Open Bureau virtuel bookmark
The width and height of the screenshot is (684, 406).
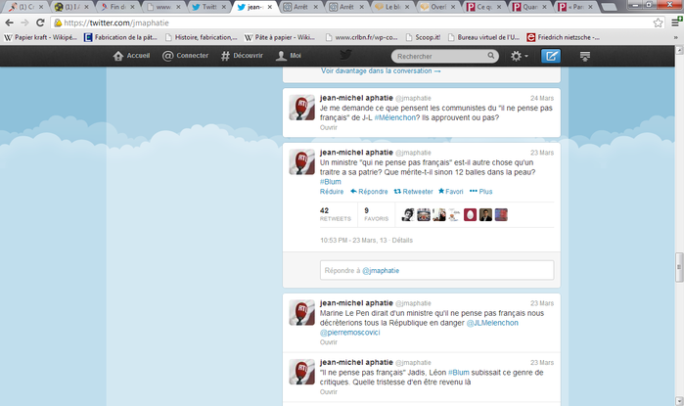(x=483, y=37)
